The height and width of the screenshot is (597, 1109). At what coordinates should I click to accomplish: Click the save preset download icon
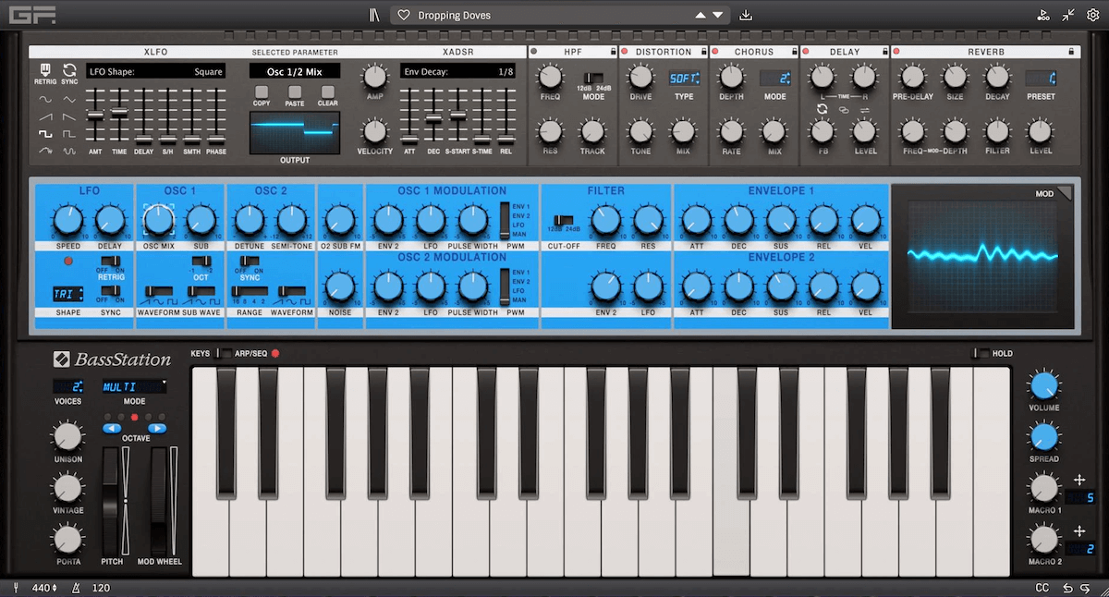point(747,15)
